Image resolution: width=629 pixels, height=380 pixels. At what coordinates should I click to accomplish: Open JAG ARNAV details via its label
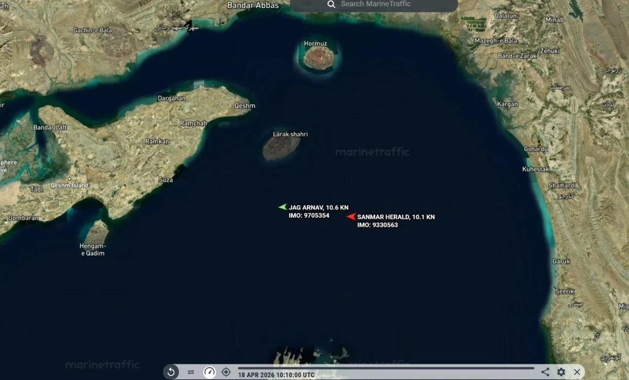point(318,207)
